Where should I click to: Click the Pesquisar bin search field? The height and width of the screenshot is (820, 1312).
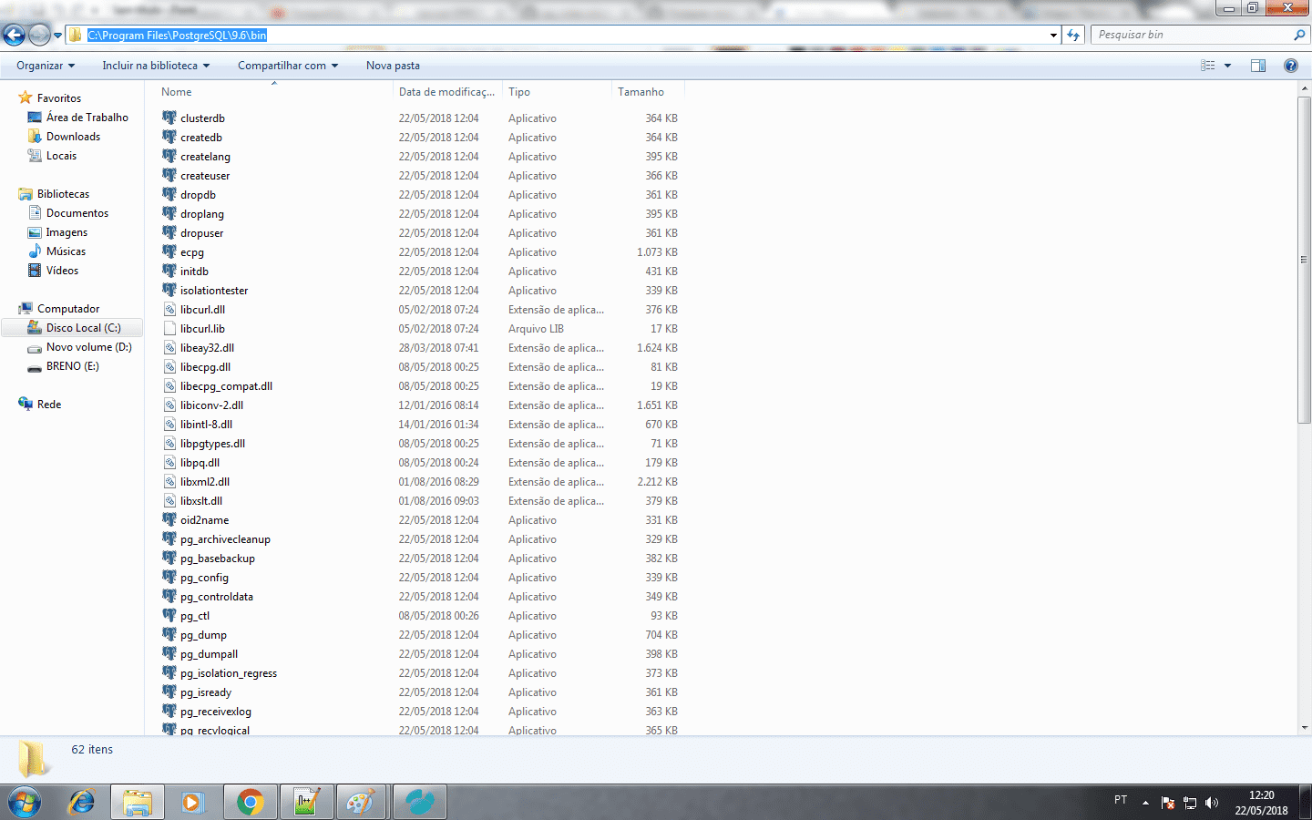(1192, 35)
